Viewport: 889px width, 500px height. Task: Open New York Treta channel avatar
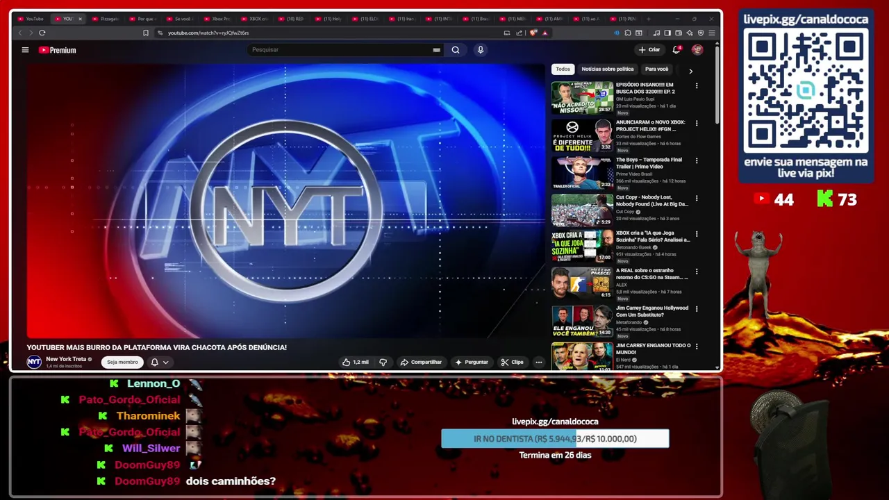34,362
